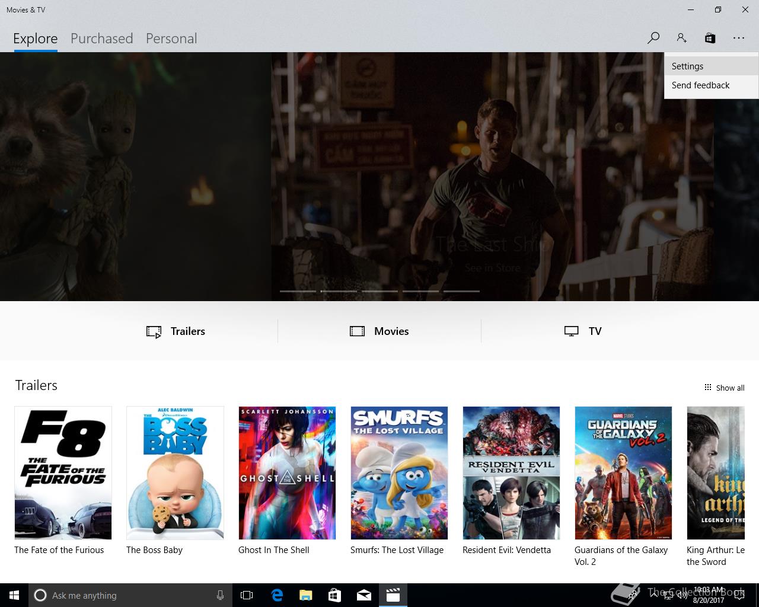Click the Cortana microphone icon
759x607 pixels.
tap(220, 595)
